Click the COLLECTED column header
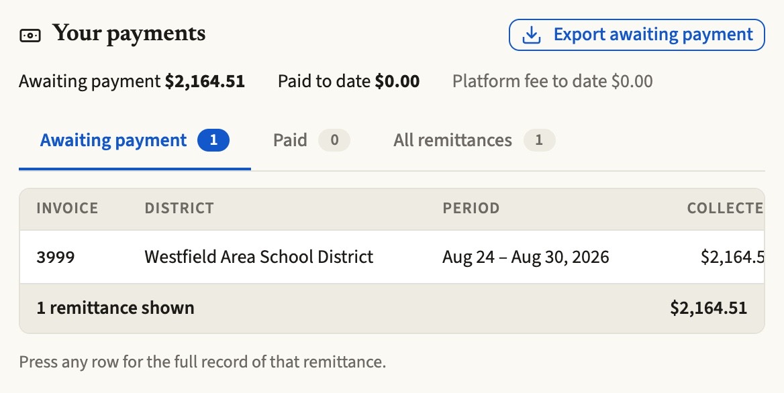Viewport: 784px width, 393px height. pos(726,208)
